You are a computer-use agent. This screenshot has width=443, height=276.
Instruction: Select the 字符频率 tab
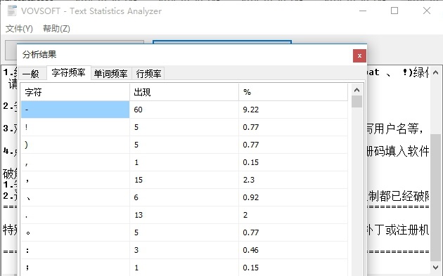coord(68,73)
